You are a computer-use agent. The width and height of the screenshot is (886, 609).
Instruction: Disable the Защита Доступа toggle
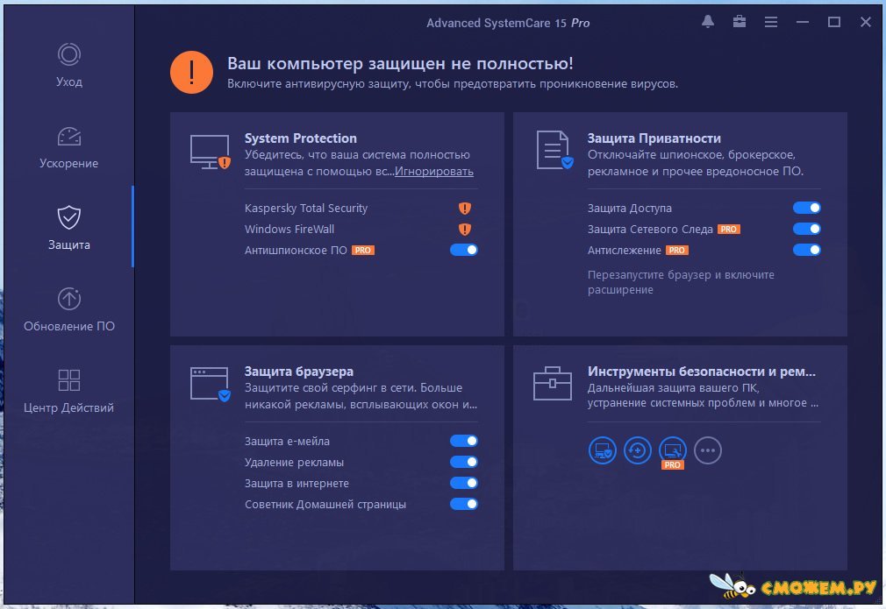(807, 209)
